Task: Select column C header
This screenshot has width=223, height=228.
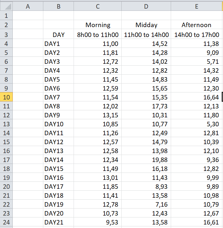Action: pos(97,6)
